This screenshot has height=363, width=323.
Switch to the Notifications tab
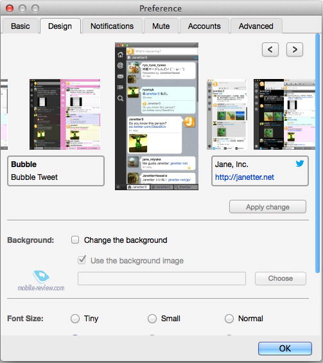click(x=112, y=26)
